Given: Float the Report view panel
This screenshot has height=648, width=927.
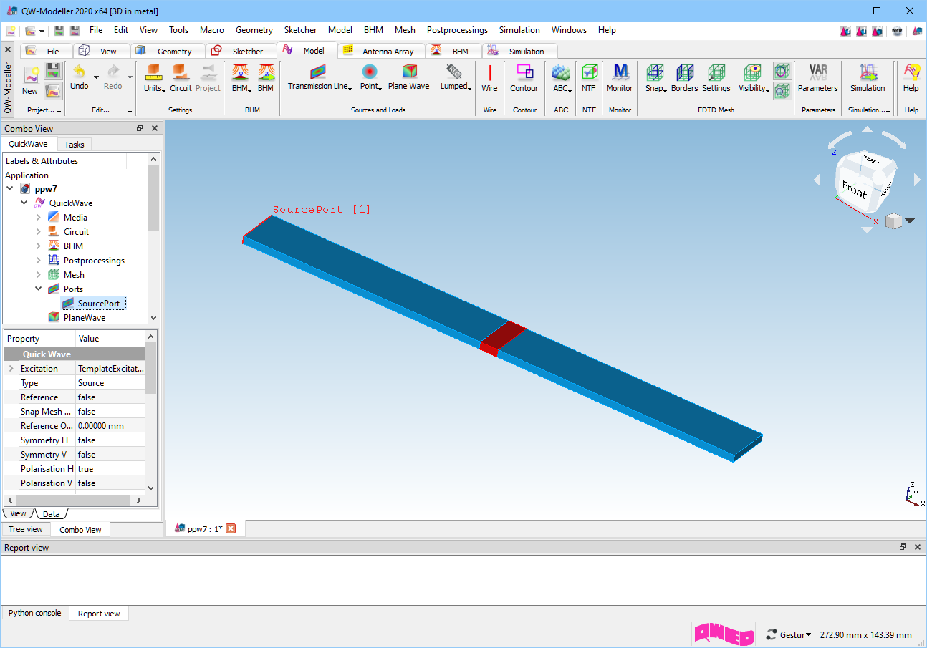Looking at the screenshot, I should 903,547.
